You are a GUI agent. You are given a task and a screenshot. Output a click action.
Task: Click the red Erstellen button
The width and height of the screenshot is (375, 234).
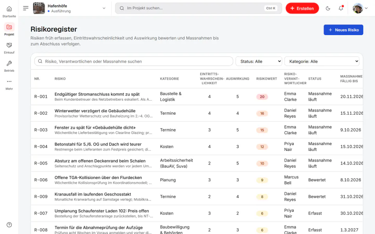(302, 8)
